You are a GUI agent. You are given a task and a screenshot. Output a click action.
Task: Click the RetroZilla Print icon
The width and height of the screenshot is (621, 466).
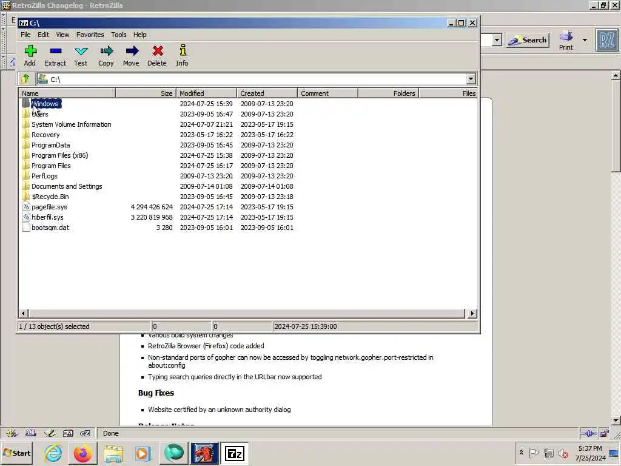[x=566, y=40]
